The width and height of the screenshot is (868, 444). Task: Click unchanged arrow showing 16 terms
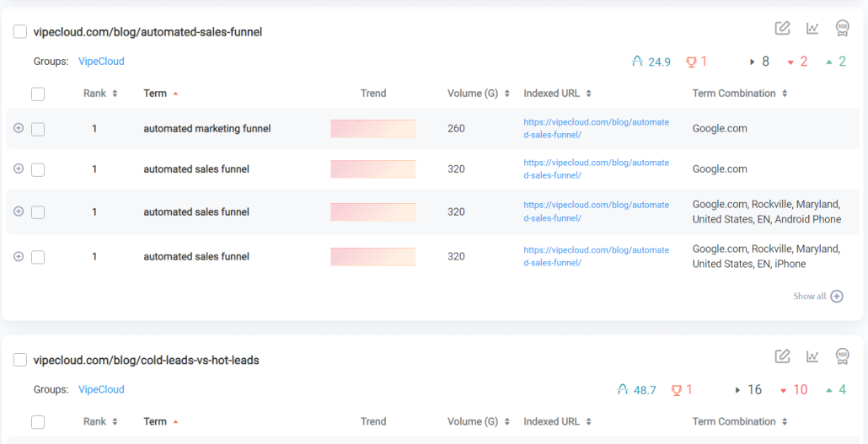(738, 390)
